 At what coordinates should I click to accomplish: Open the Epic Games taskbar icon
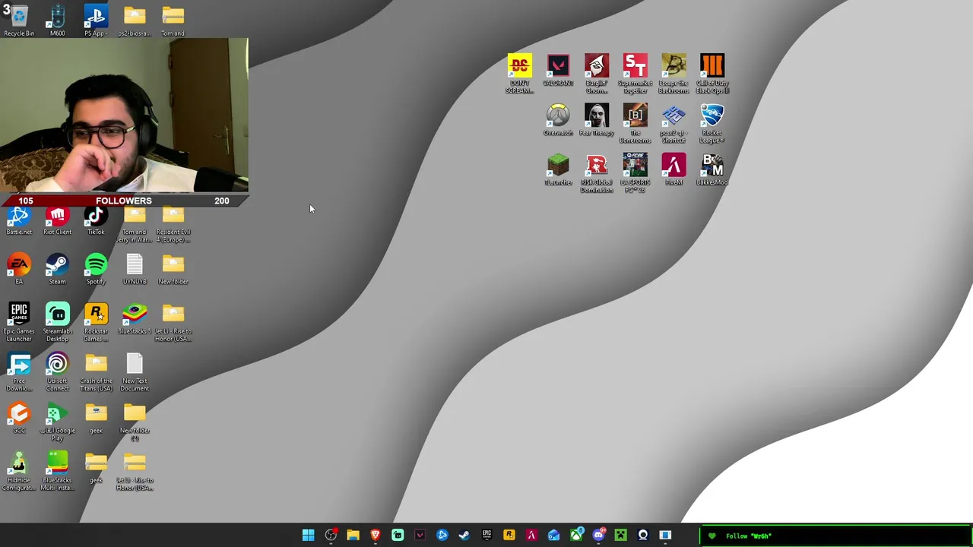486,536
